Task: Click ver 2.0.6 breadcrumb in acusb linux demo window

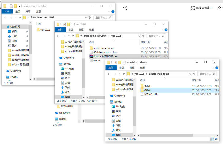Action: [139, 74]
